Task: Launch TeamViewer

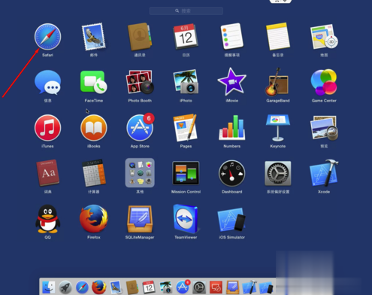Action: pos(186,219)
